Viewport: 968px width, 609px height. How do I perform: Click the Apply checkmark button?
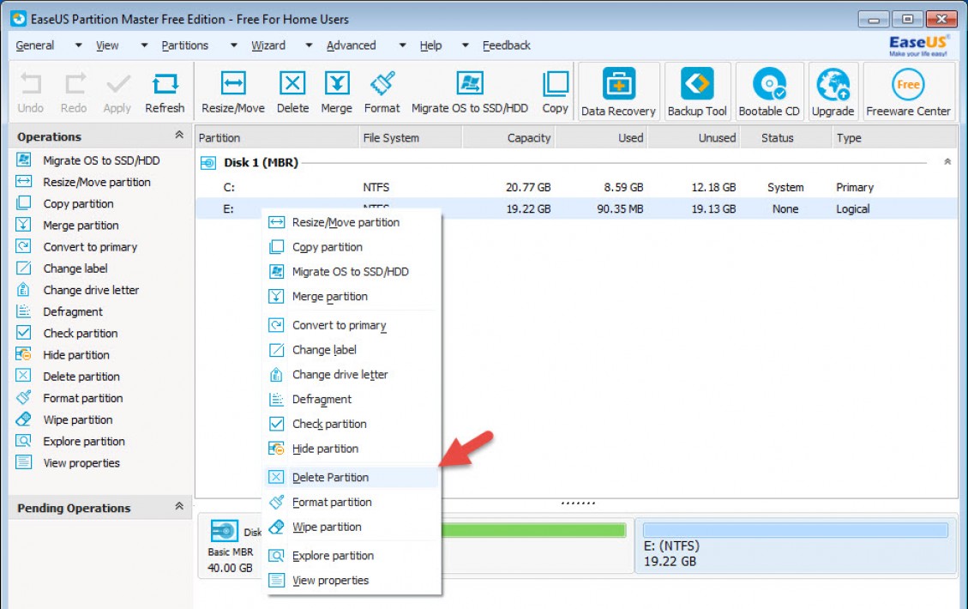click(117, 93)
